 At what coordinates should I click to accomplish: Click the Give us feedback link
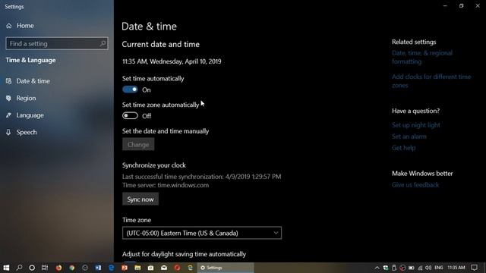tap(415, 185)
